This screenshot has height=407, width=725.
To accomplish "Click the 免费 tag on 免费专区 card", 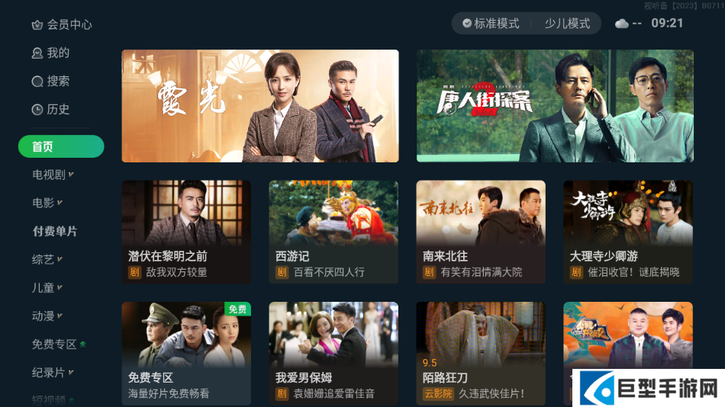I will tap(237, 309).
